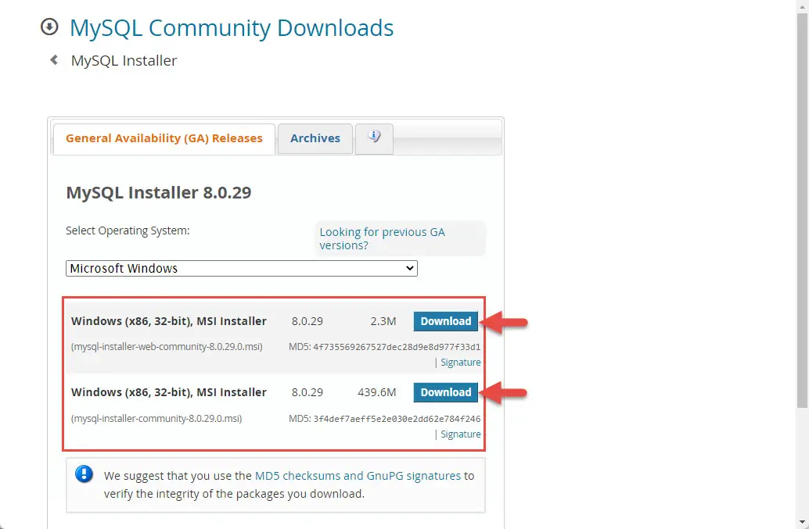Screen dimensions: 809x529
Task: Click the MySQL Installer breadcrumb text
Action: coord(124,60)
